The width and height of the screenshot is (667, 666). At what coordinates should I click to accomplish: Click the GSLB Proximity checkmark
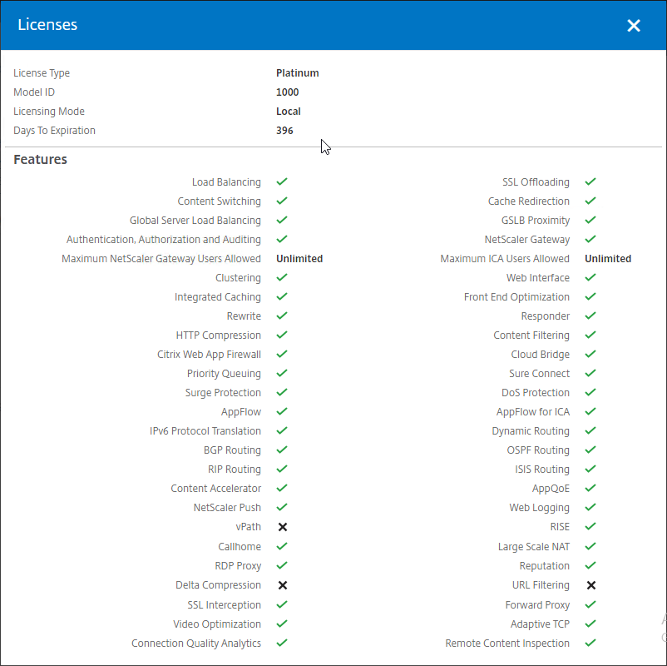pyautogui.click(x=590, y=220)
